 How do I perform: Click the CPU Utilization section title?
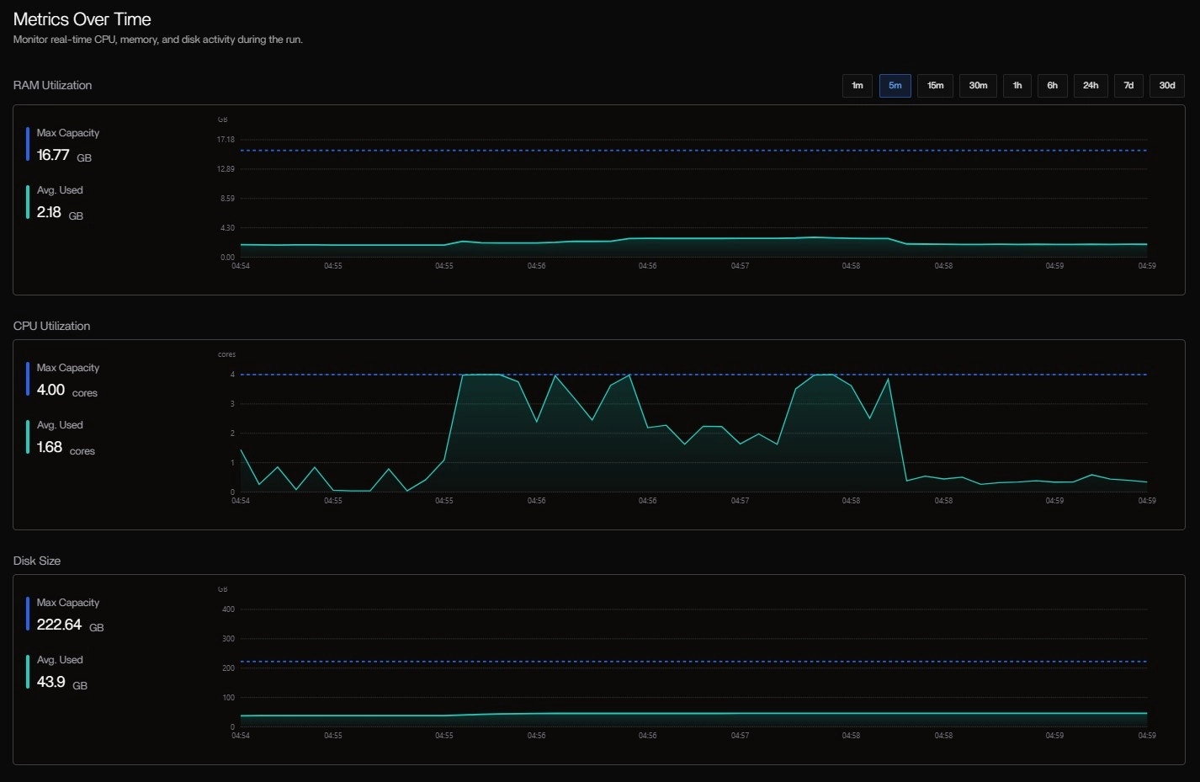[51, 326]
